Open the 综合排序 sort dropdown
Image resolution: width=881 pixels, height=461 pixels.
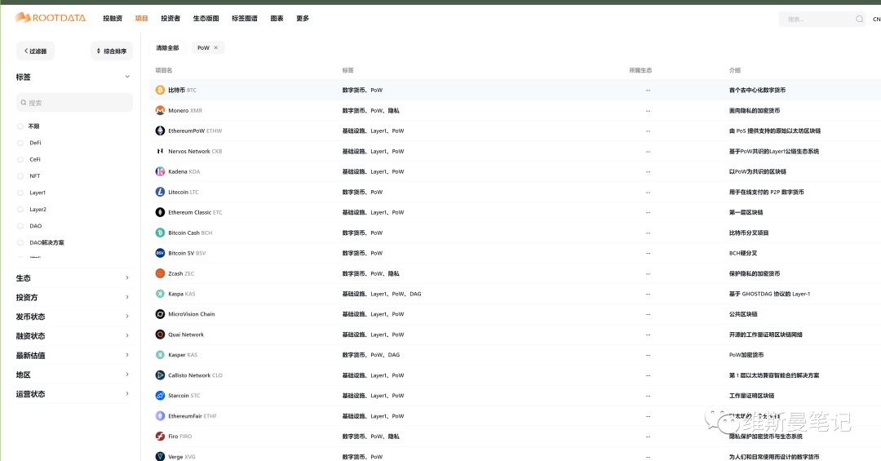pos(112,51)
